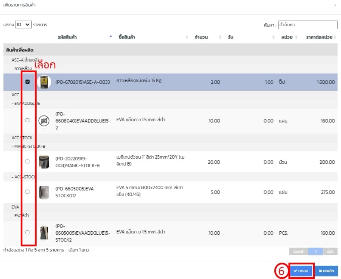Select checkbox for MAGIC-STOCK-B row

(x=28, y=162)
